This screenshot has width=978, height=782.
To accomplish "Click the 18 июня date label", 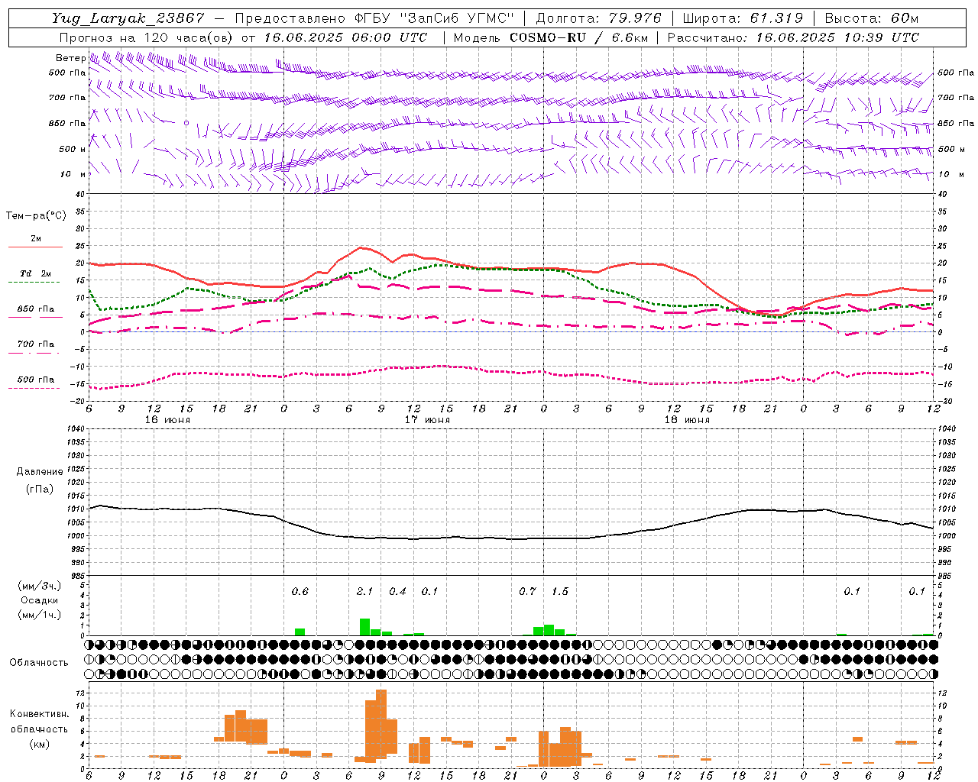I will [687, 420].
